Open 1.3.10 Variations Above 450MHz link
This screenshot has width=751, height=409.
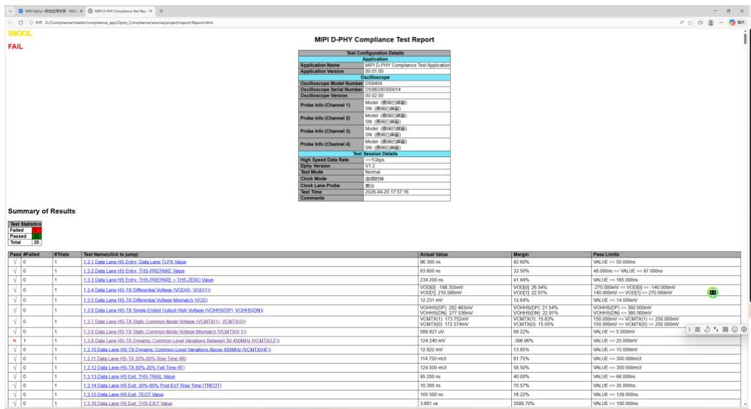[177, 349]
